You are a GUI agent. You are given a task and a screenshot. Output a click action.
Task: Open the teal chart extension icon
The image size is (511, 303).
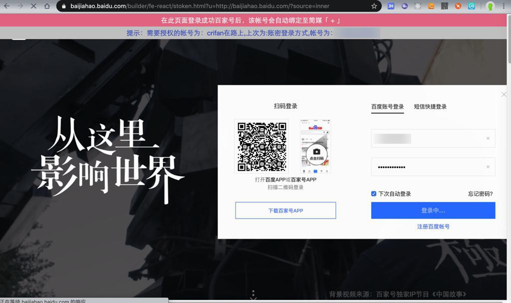click(x=471, y=6)
